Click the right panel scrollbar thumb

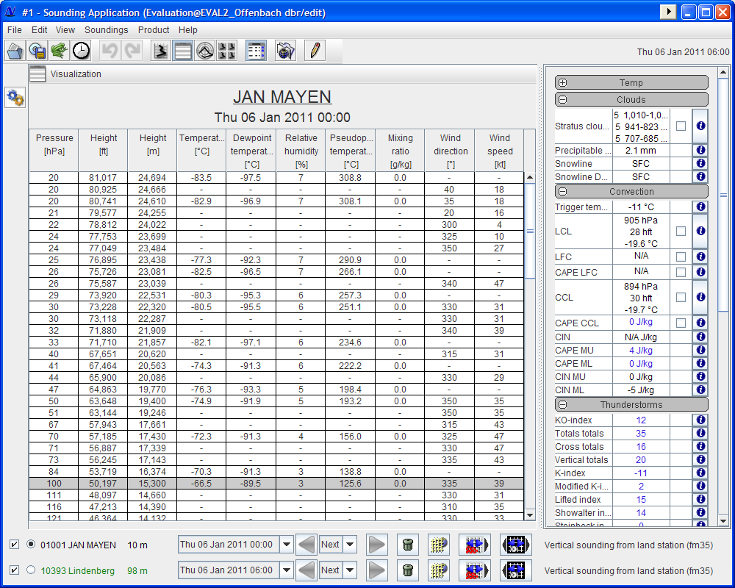[x=723, y=195]
